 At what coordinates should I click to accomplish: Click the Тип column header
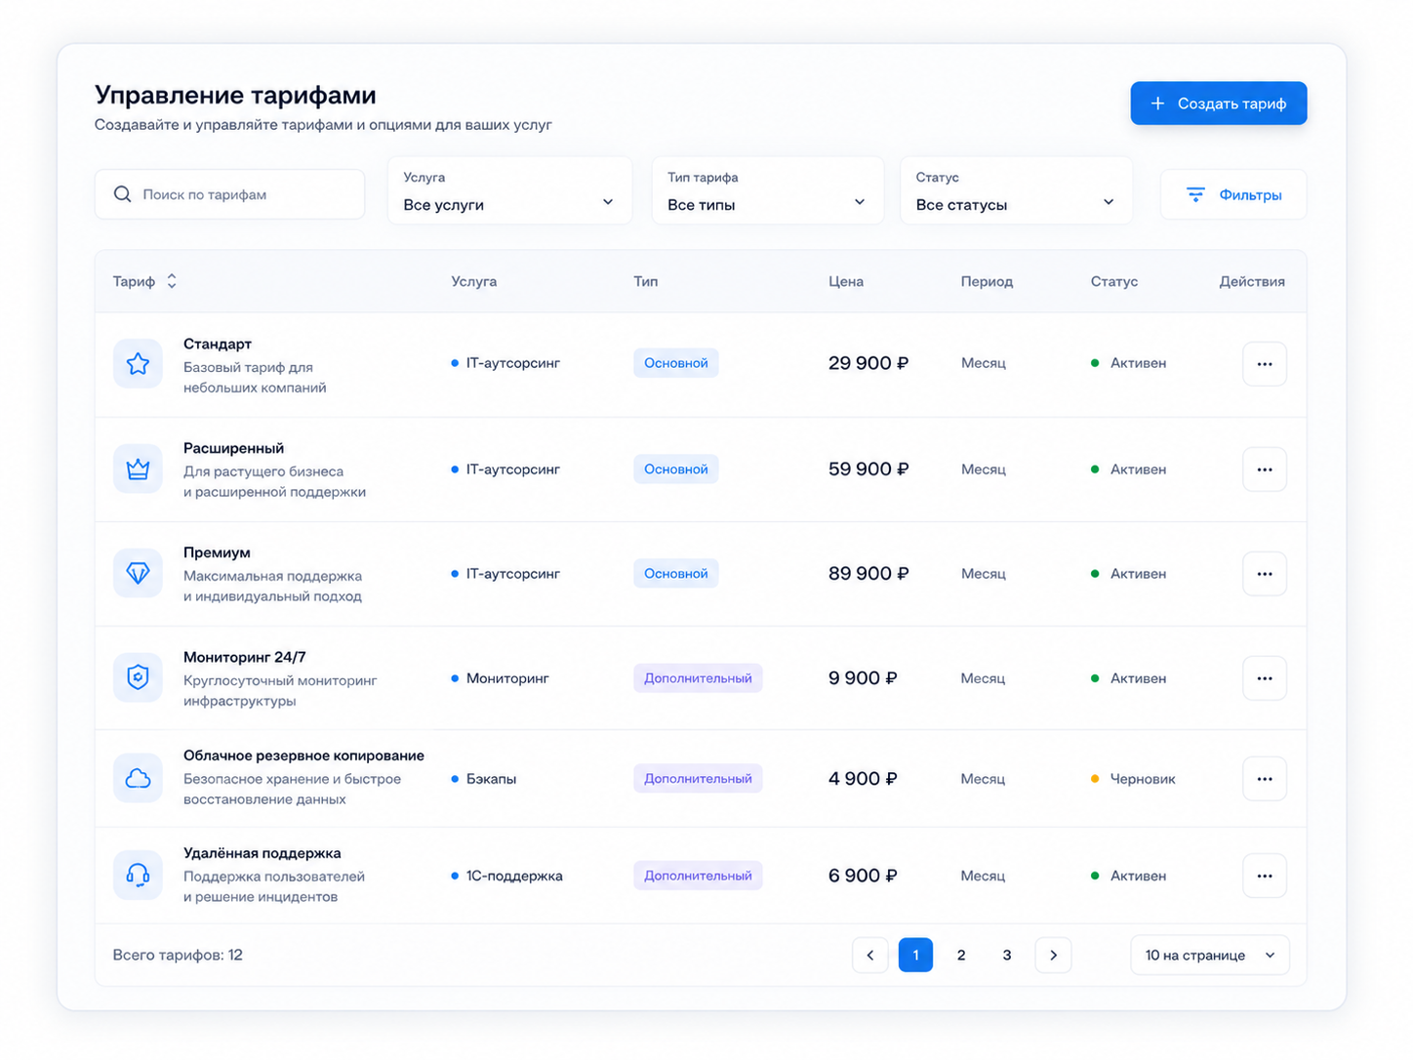[646, 281]
